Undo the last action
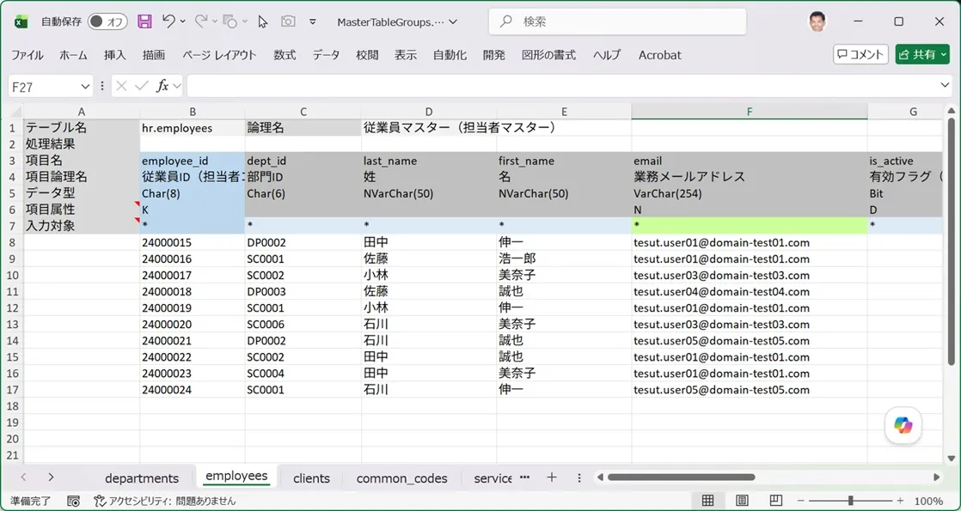961x511 pixels. 168,21
